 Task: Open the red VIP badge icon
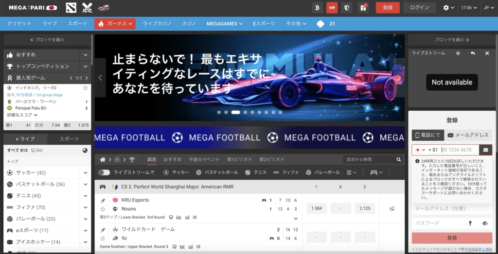pyautogui.click(x=332, y=8)
